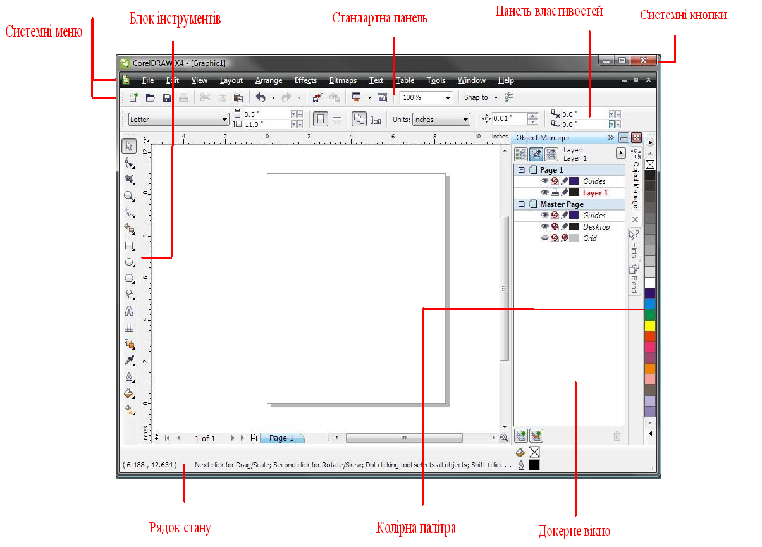Click the page width 8.5 field
762x547 pixels.
(x=267, y=114)
